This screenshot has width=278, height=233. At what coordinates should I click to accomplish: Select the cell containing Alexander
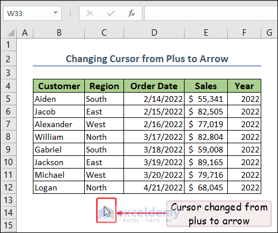point(59,124)
